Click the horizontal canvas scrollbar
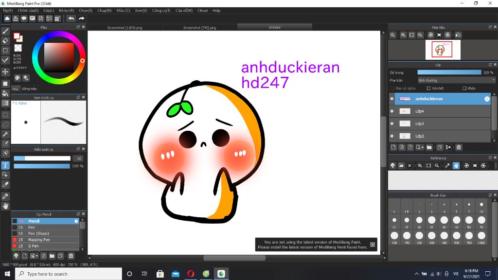 (x=234, y=258)
